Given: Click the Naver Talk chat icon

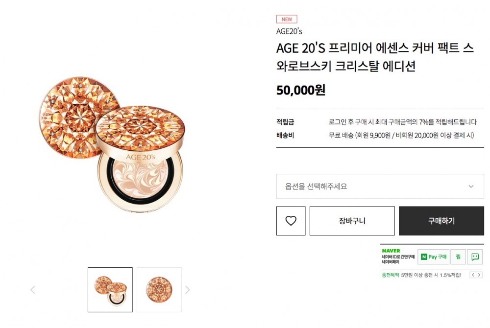Looking at the screenshot, I should [x=475, y=257].
